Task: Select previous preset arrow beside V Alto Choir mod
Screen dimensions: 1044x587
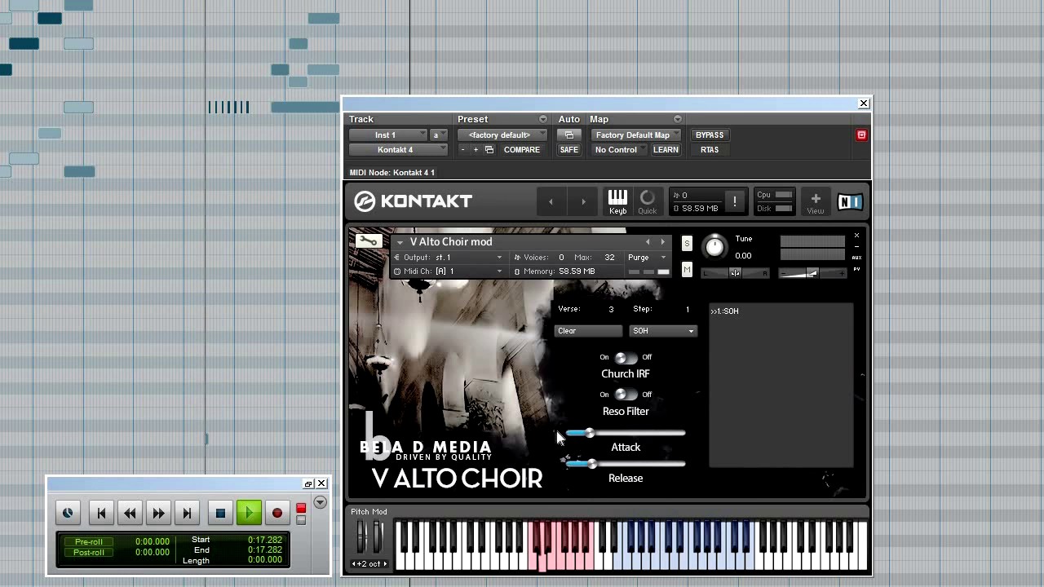Action: [648, 242]
